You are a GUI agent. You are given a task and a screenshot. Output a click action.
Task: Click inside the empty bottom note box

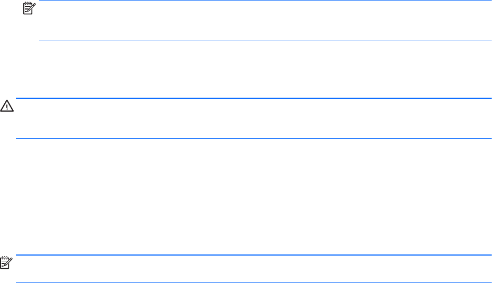[253, 269]
